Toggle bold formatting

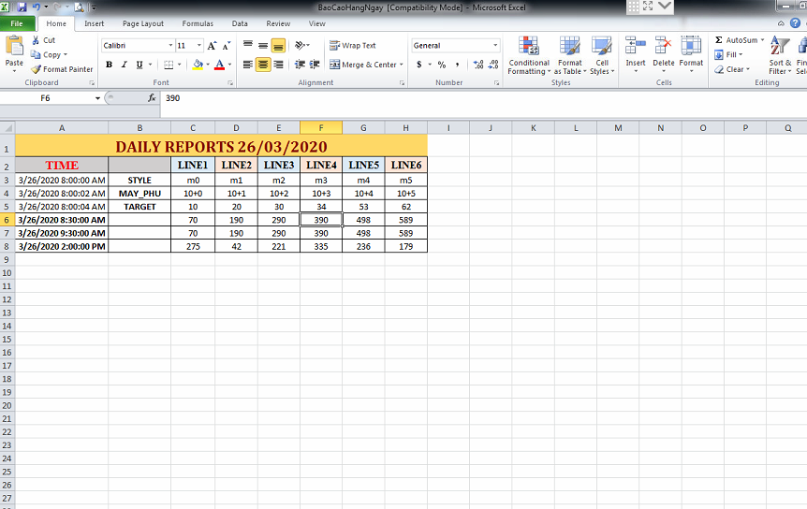pyautogui.click(x=110, y=65)
